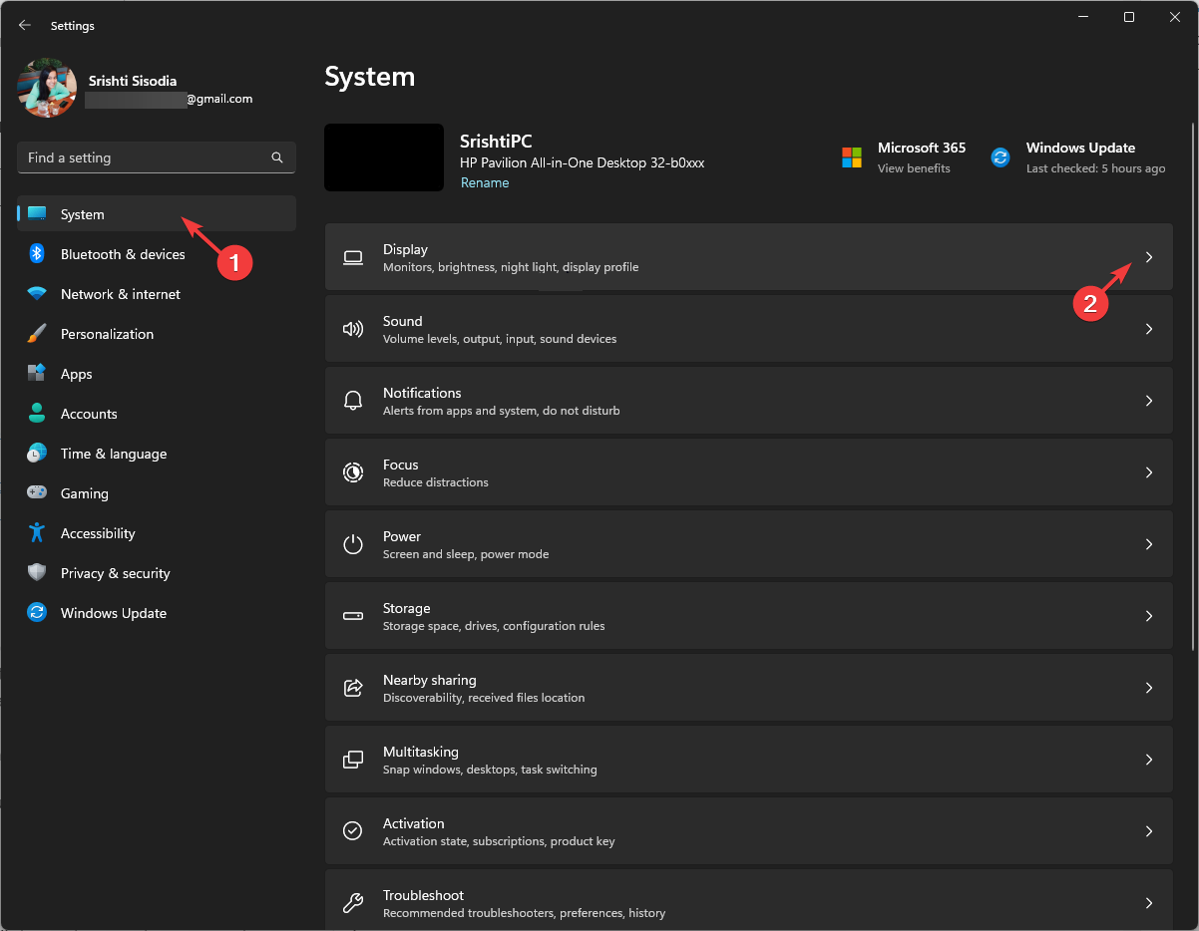This screenshot has width=1199, height=931.
Task: Click the Time & language icon
Action: pos(36,454)
